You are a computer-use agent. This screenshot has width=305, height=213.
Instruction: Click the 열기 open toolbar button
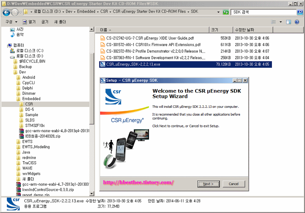point(29,22)
